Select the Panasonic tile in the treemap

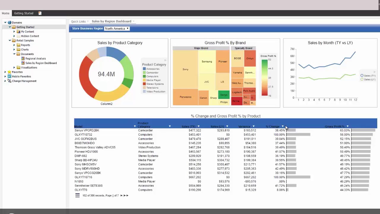[185, 97]
